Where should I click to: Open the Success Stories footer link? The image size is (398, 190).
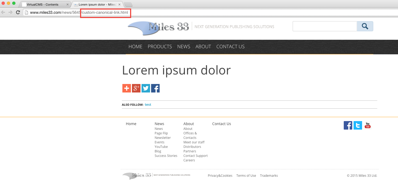[x=166, y=156]
